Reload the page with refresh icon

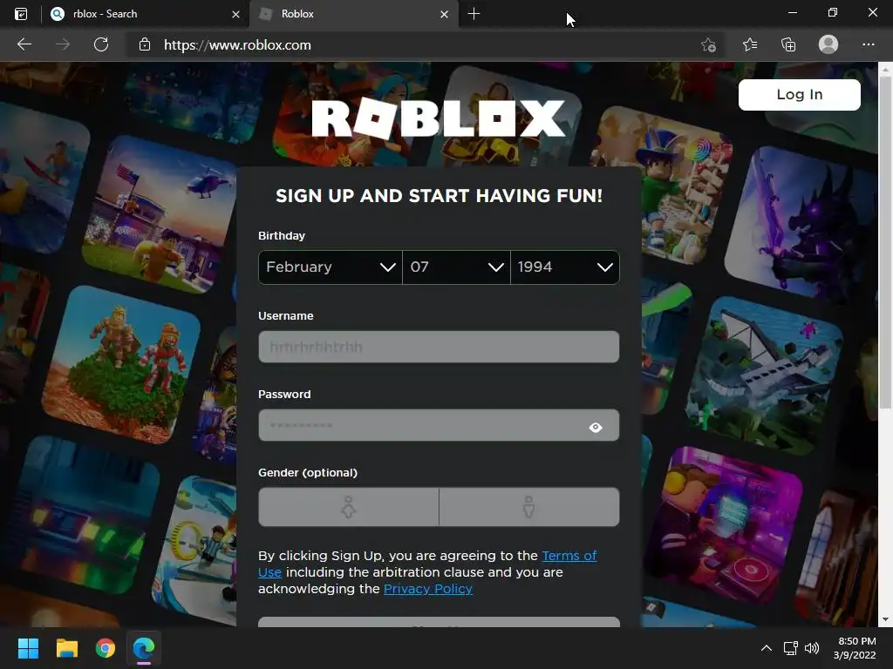click(x=101, y=44)
